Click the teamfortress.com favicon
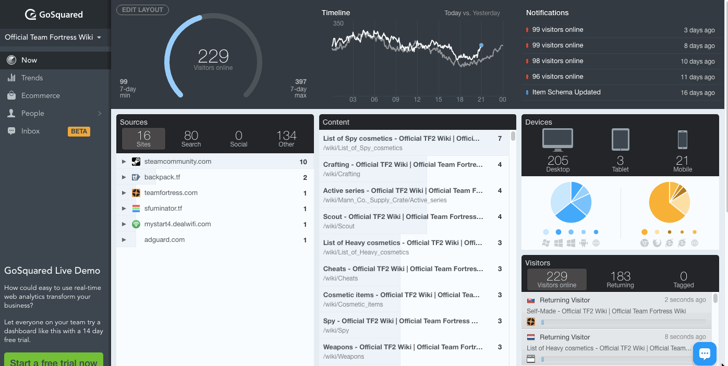The width and height of the screenshot is (728, 366). click(136, 193)
